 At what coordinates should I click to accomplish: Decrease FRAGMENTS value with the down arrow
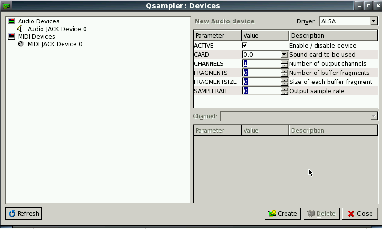(x=284, y=75)
